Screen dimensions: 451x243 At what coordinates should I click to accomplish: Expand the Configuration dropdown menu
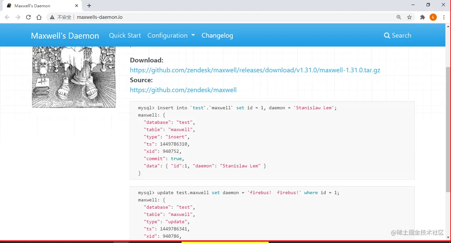171,35
